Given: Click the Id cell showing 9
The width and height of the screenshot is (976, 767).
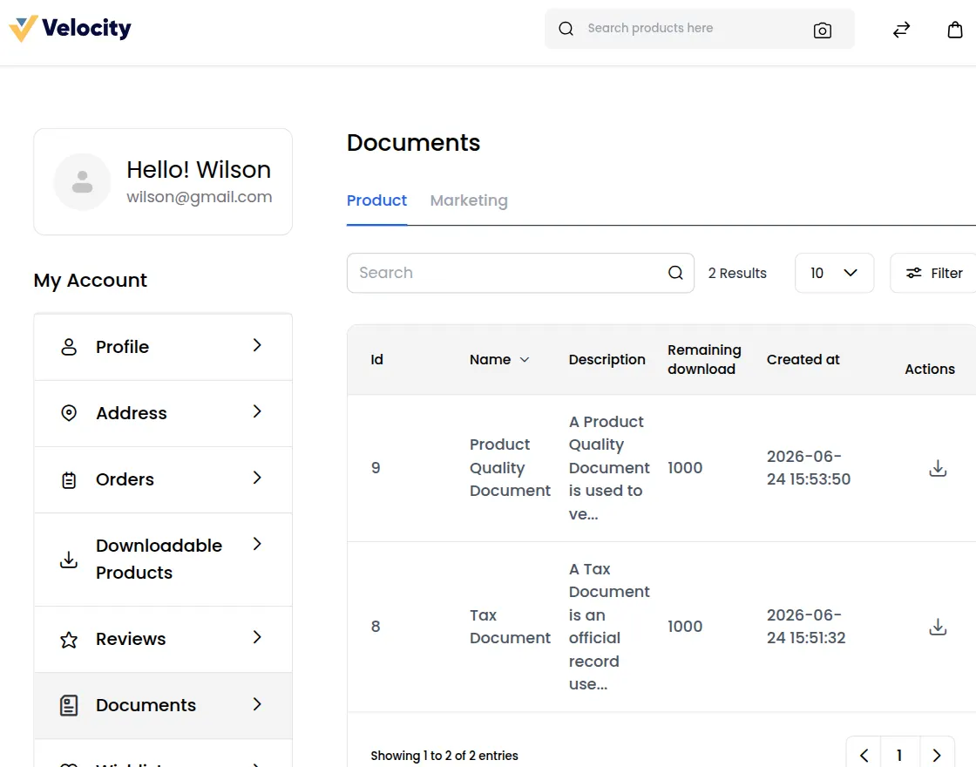Looking at the screenshot, I should (376, 467).
